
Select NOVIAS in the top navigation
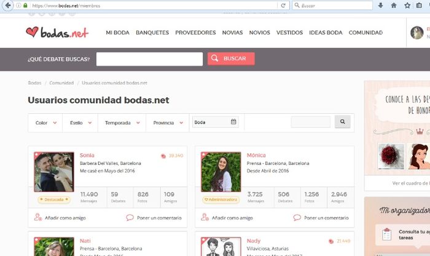pos(232,33)
